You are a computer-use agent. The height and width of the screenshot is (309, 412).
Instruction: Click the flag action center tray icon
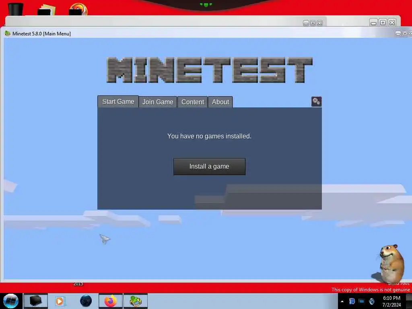click(352, 301)
